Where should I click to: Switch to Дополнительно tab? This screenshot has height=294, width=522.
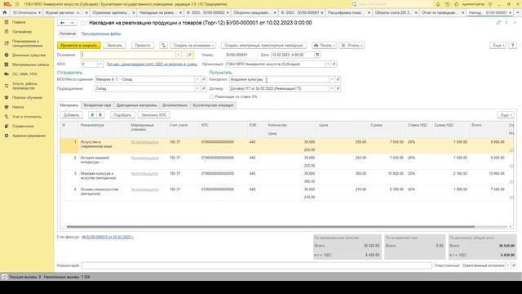point(175,105)
